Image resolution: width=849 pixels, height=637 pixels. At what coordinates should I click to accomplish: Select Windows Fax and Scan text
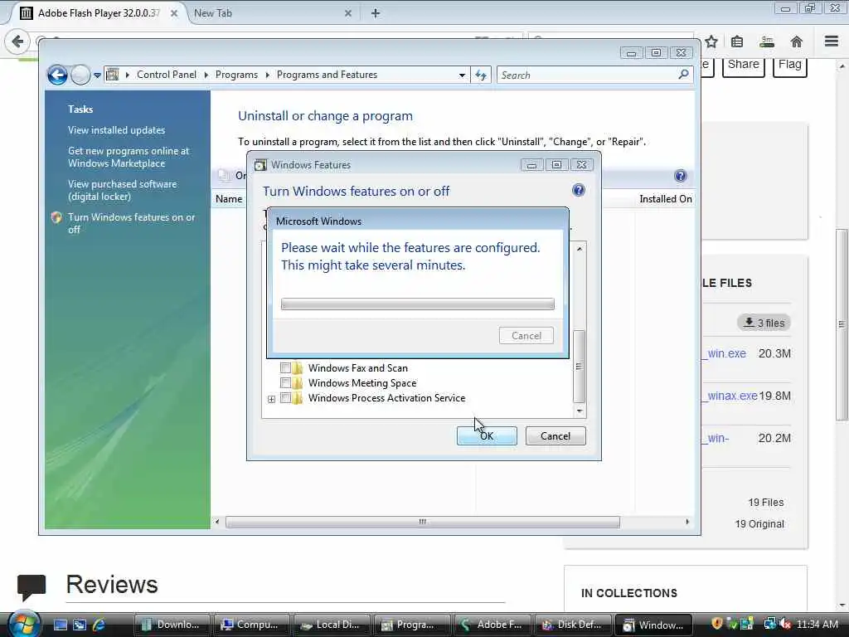coord(358,367)
